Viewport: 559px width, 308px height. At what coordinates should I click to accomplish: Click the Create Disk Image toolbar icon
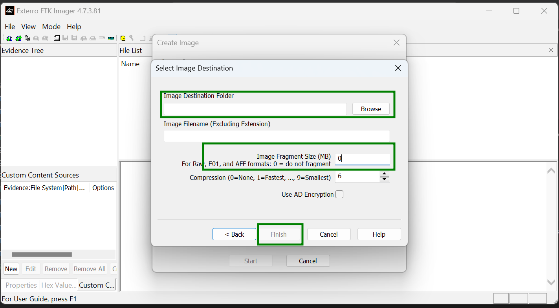tap(57, 38)
